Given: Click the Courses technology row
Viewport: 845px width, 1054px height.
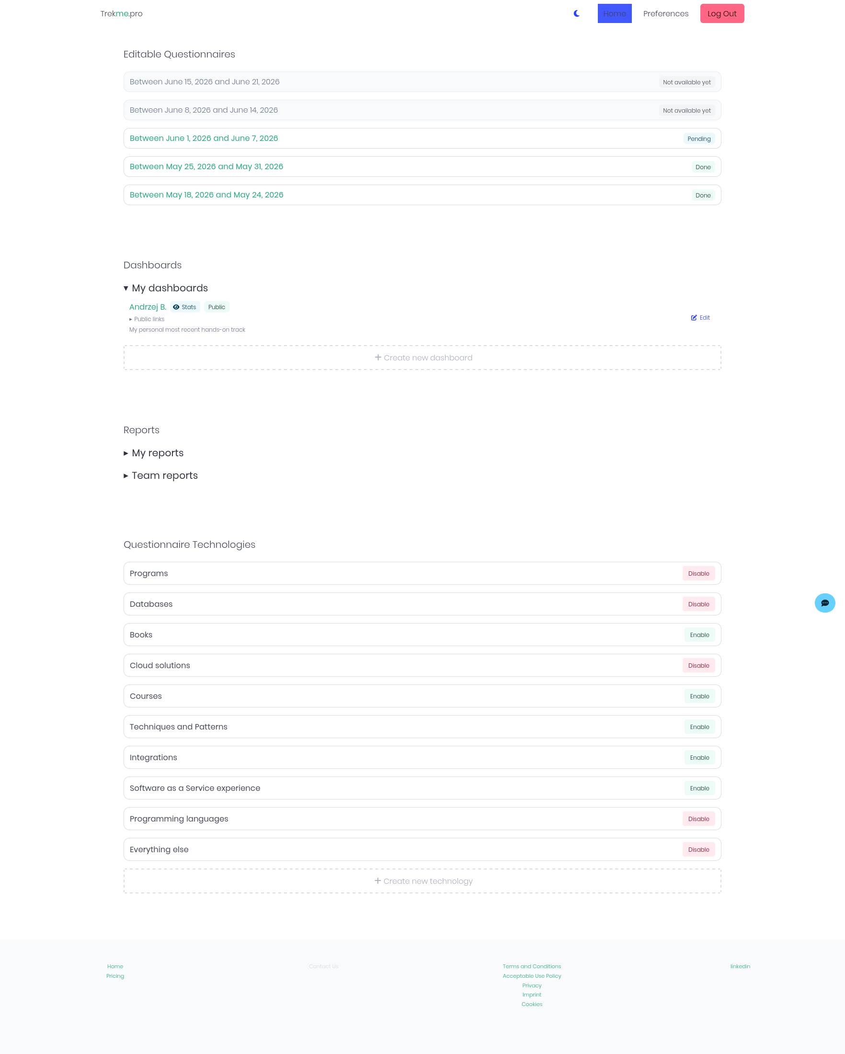Looking at the screenshot, I should (x=422, y=696).
